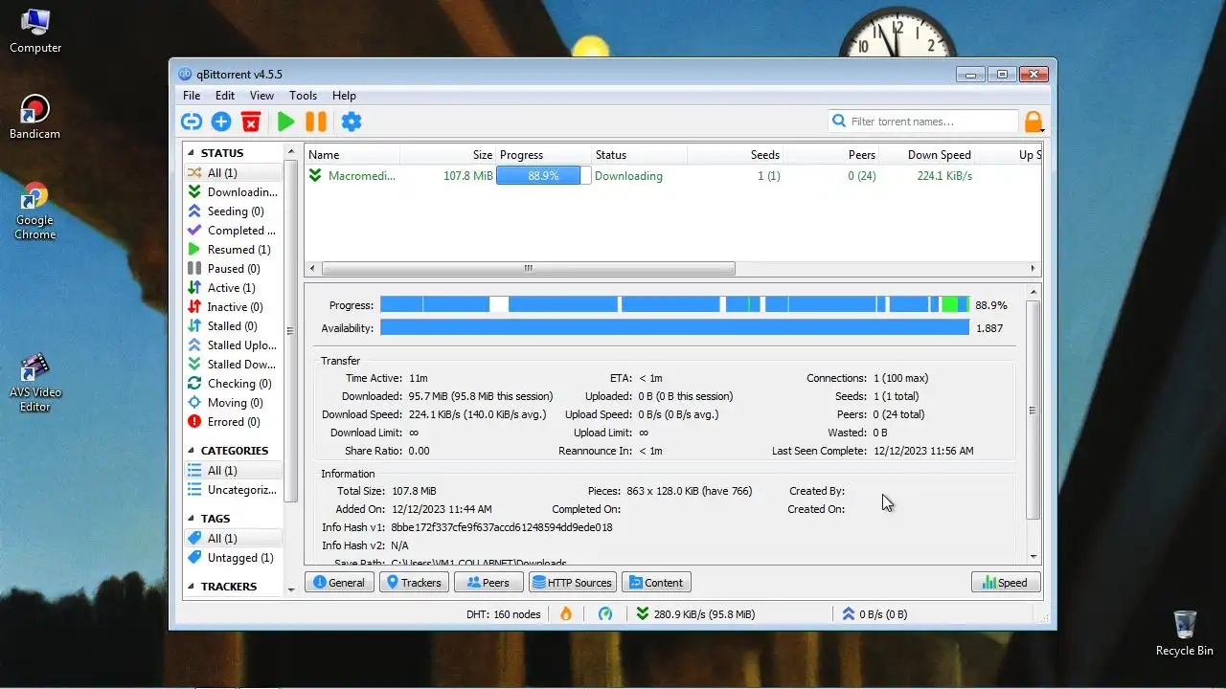Open the View menu
1226x689 pixels.
click(261, 96)
